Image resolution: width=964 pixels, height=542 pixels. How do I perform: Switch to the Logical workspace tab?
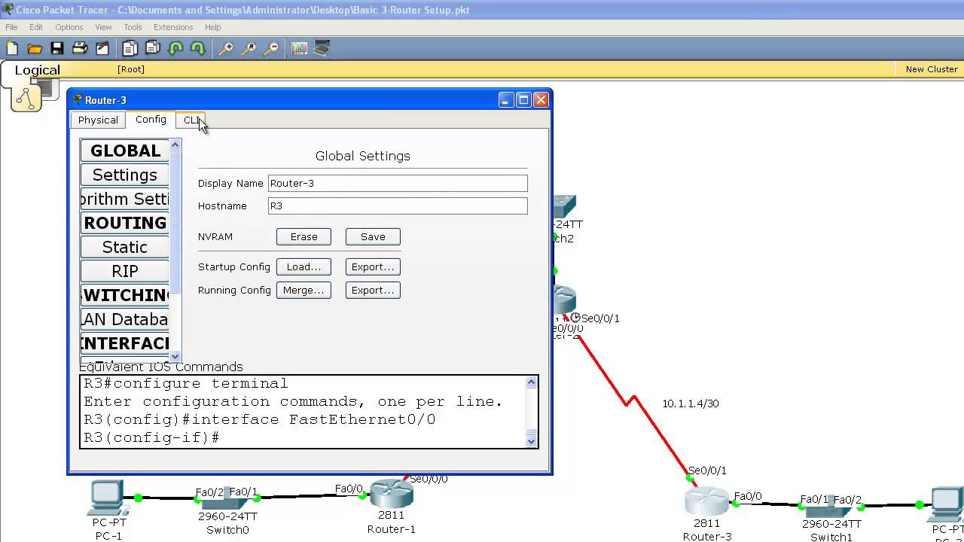point(37,71)
